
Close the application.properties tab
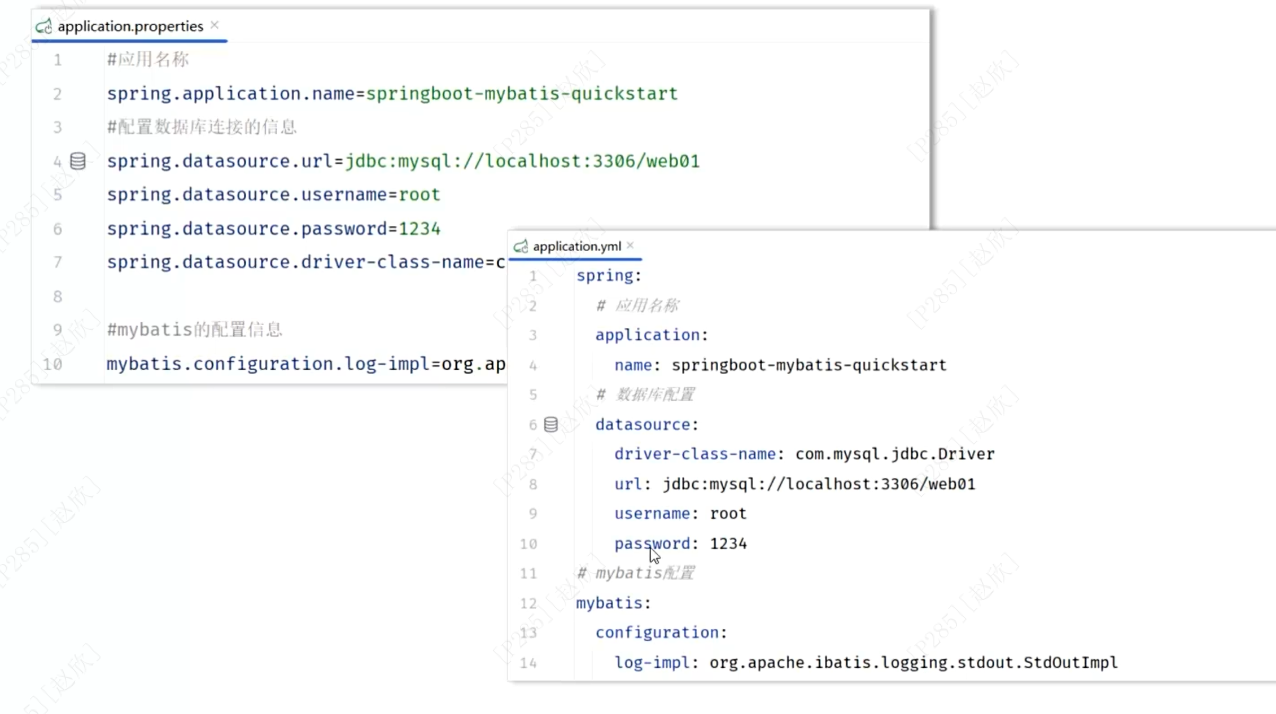click(x=215, y=25)
